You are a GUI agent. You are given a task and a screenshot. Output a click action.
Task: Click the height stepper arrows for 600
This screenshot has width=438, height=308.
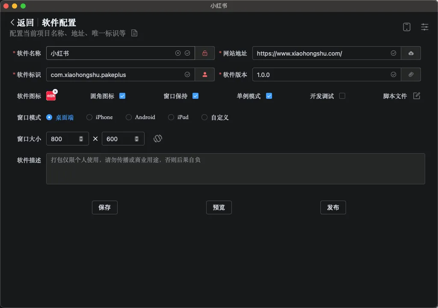tap(136, 139)
